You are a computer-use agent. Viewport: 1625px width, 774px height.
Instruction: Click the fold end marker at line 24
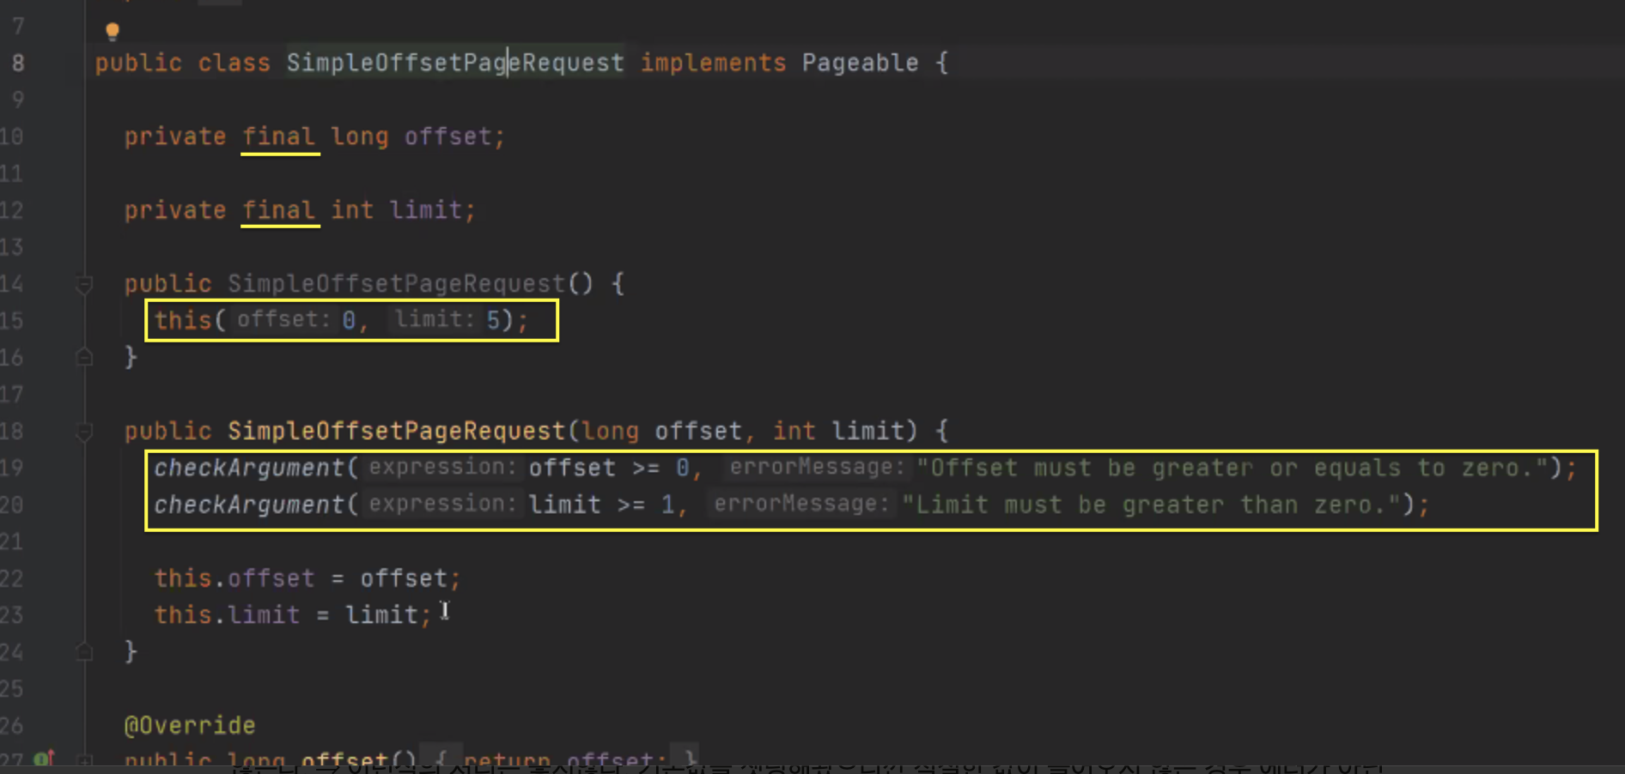tap(84, 652)
